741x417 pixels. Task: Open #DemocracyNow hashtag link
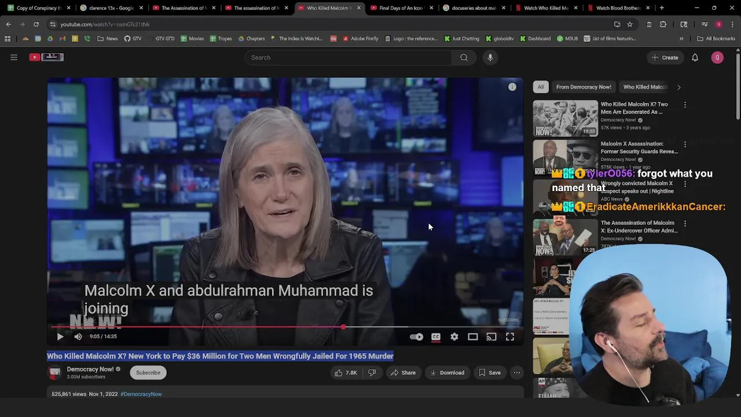coord(141,394)
